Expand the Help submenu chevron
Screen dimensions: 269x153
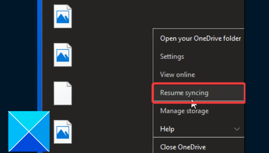pyautogui.click(x=237, y=129)
